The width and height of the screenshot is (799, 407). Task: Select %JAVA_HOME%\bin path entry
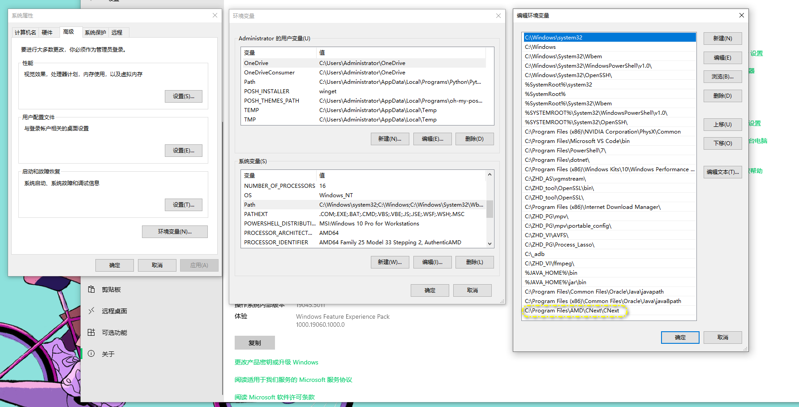pos(610,273)
